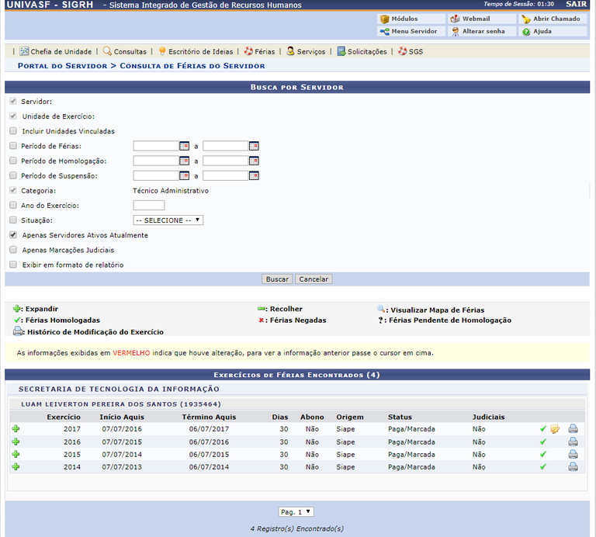Viewport: 596px width, 537px height.
Task: Expand the 2017 exercício row
Action: click(x=16, y=429)
